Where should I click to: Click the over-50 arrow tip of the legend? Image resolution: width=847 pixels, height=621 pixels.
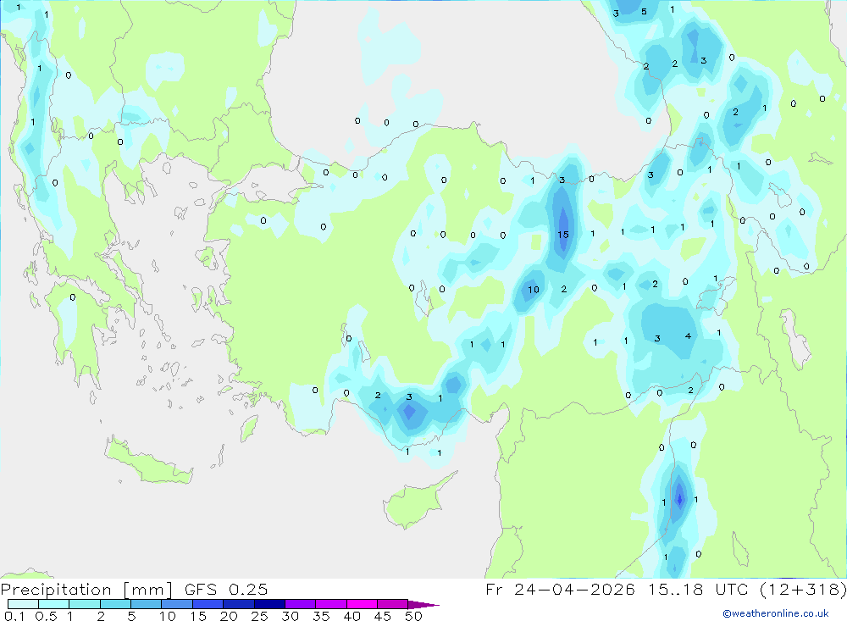[x=423, y=604]
